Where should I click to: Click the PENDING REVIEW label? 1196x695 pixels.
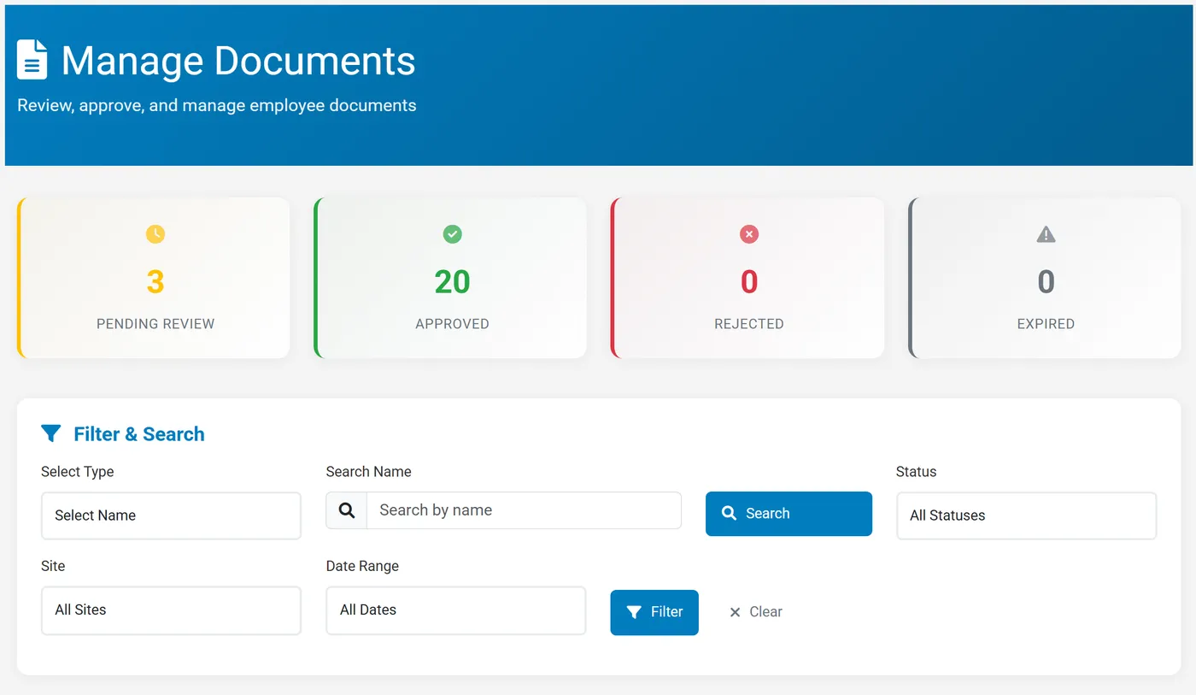pyautogui.click(x=155, y=324)
